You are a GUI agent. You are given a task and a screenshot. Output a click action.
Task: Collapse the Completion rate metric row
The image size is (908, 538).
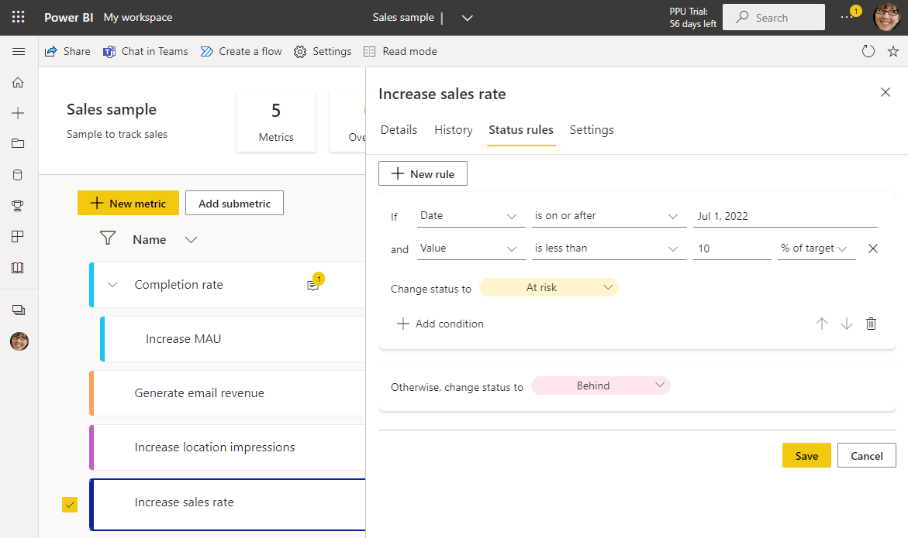112,284
